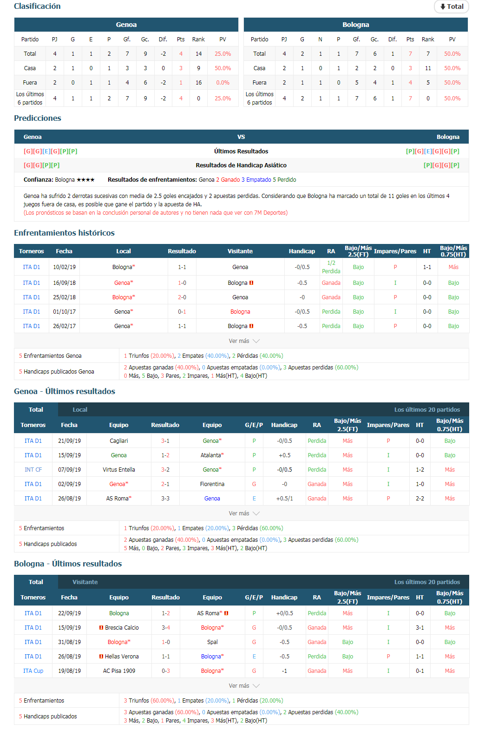This screenshot has height=730, width=485.
Task: Click the Atalanta team name
Action: point(212,455)
